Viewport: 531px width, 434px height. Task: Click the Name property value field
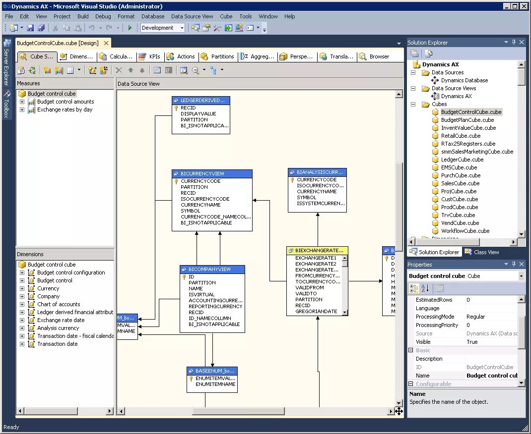click(x=491, y=376)
